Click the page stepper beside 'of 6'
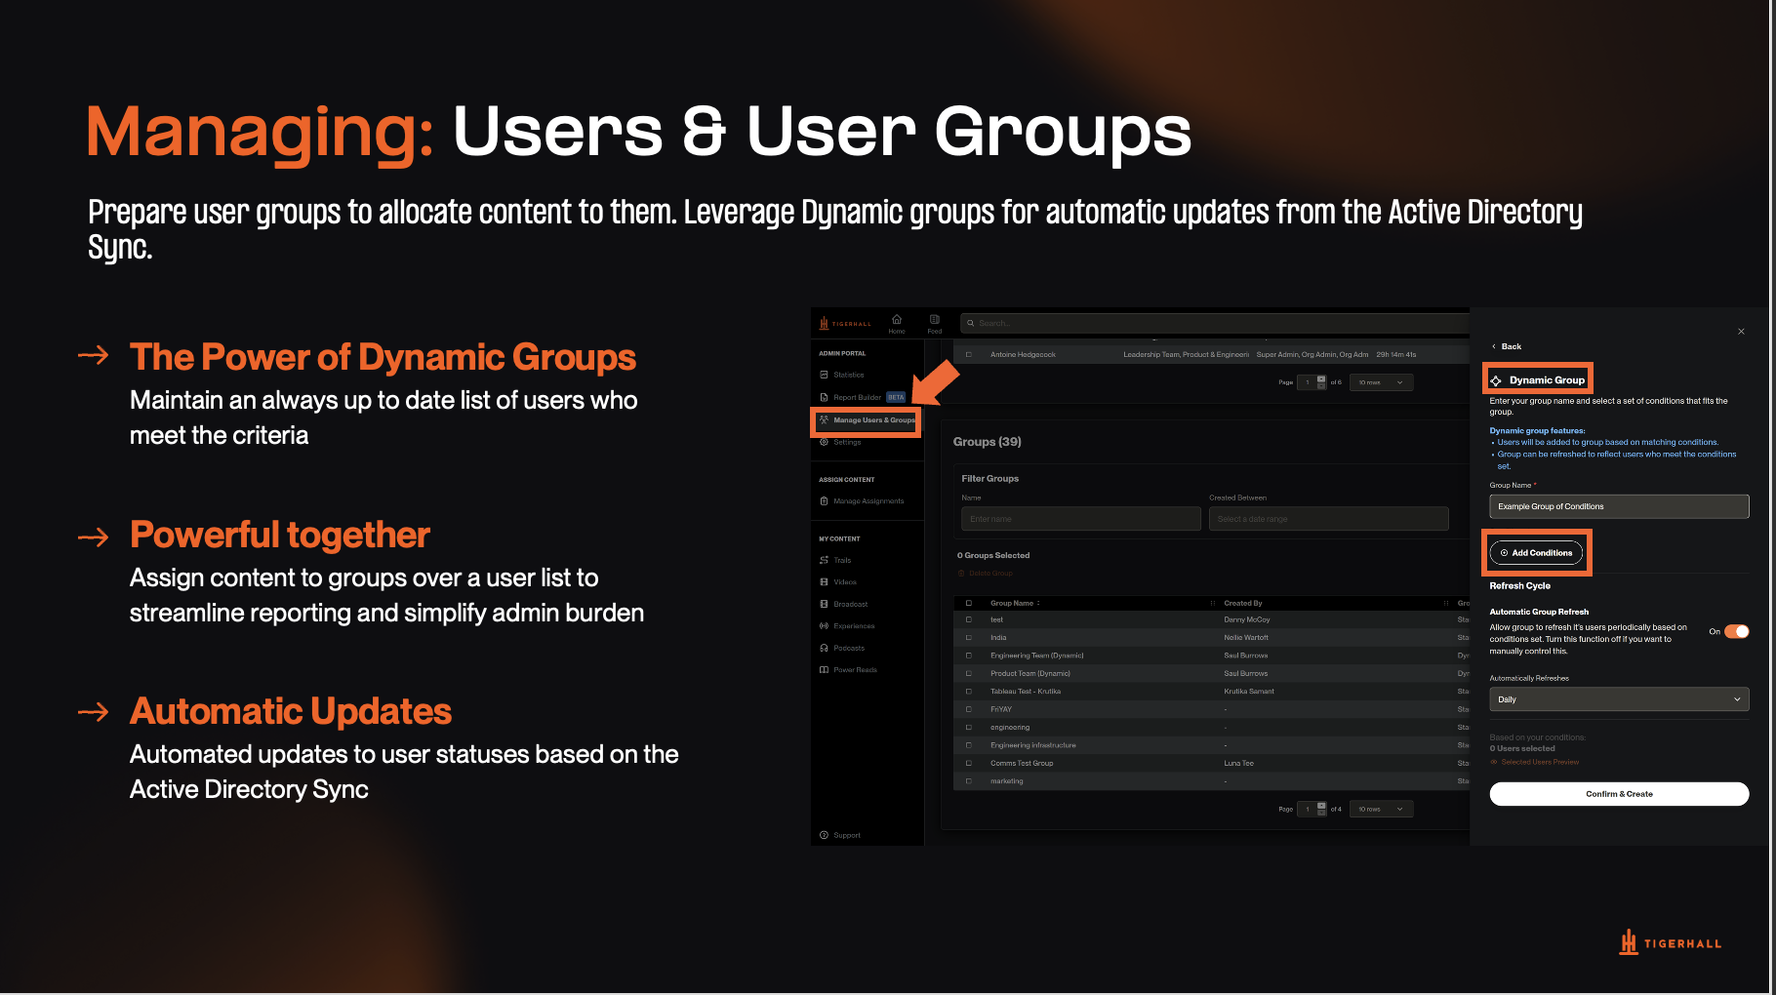Image resolution: width=1776 pixels, height=995 pixels. click(x=1321, y=382)
